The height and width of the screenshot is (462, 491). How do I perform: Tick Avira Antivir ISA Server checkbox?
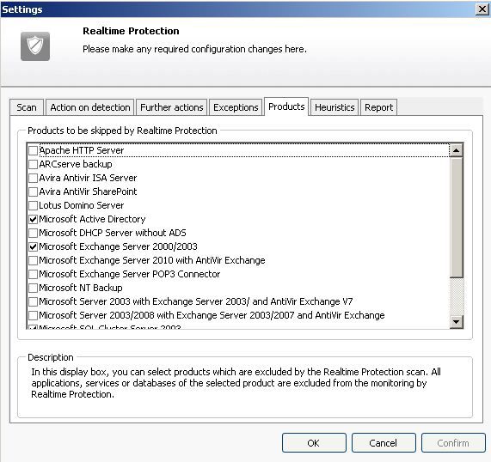click(33, 178)
